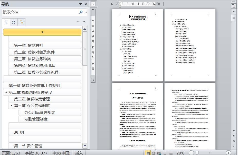Go to previous heading using up arrow
Image resolution: width=238 pixels, height=155 pixels.
pyautogui.click(x=78, y=22)
